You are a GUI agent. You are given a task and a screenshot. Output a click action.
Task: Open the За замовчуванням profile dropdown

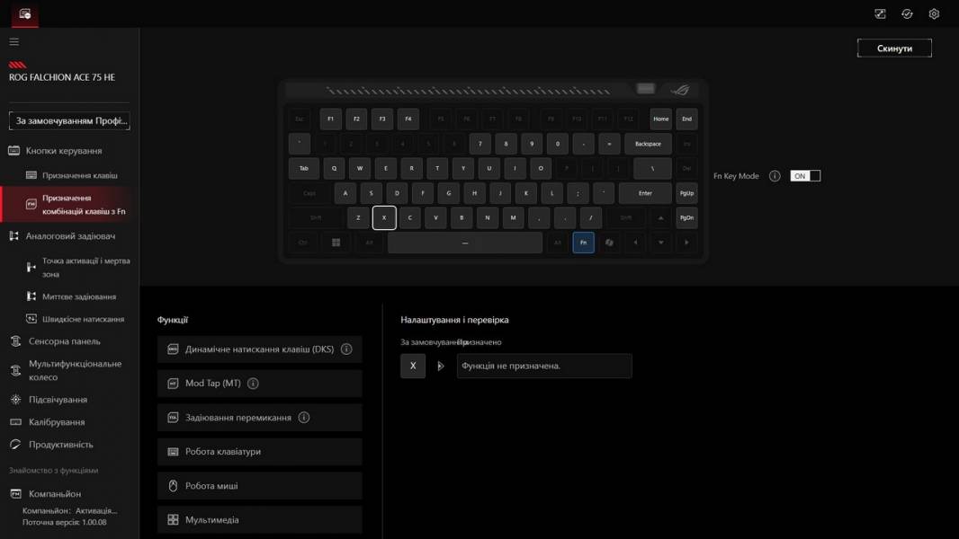click(70, 120)
